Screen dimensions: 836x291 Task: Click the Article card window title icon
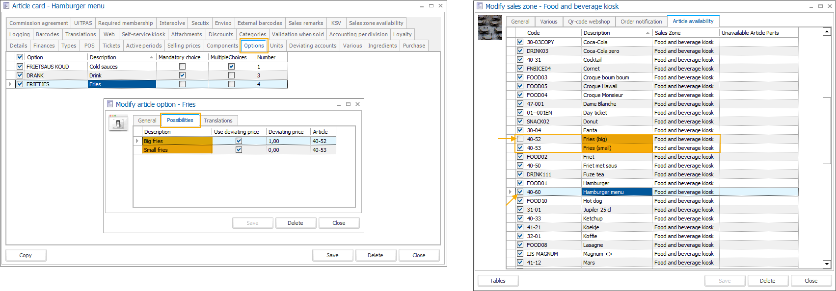tap(6, 6)
